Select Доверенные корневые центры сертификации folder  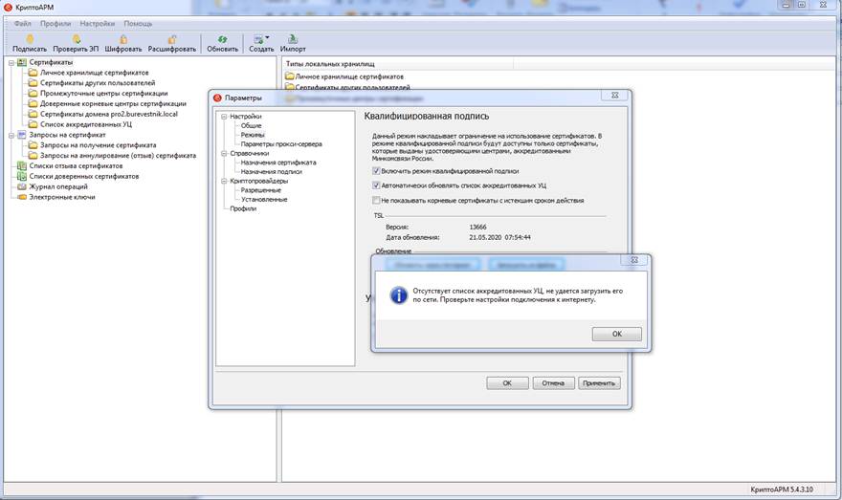click(x=107, y=103)
